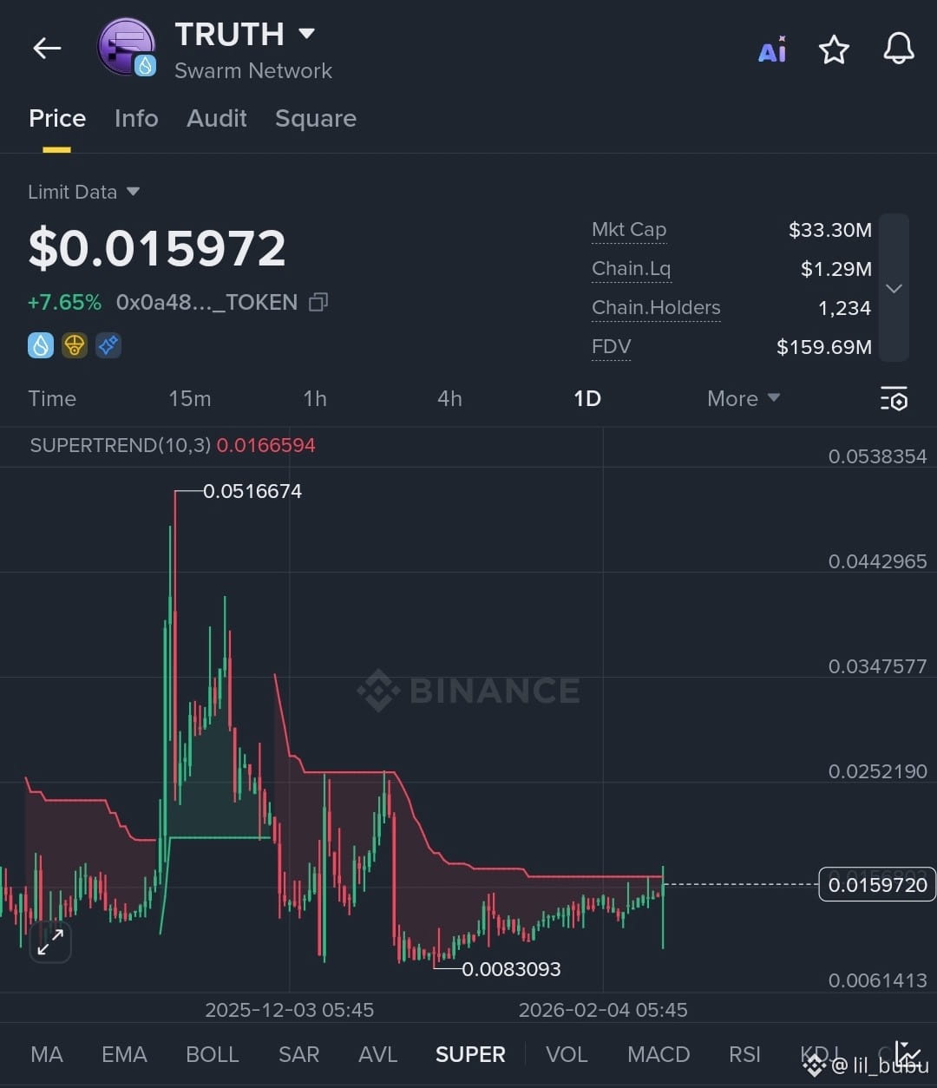The image size is (937, 1088).
Task: Tap the blue sparkle badge
Action: click(108, 345)
